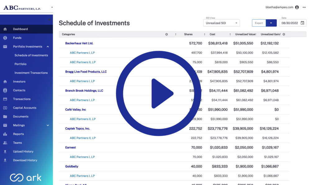Go to Investment Transactions page
318x185 pixels.
tap(31, 73)
